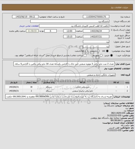Click date 1403/06/31 in row 2
Viewport: 135px width, 149px height.
click(14, 91)
